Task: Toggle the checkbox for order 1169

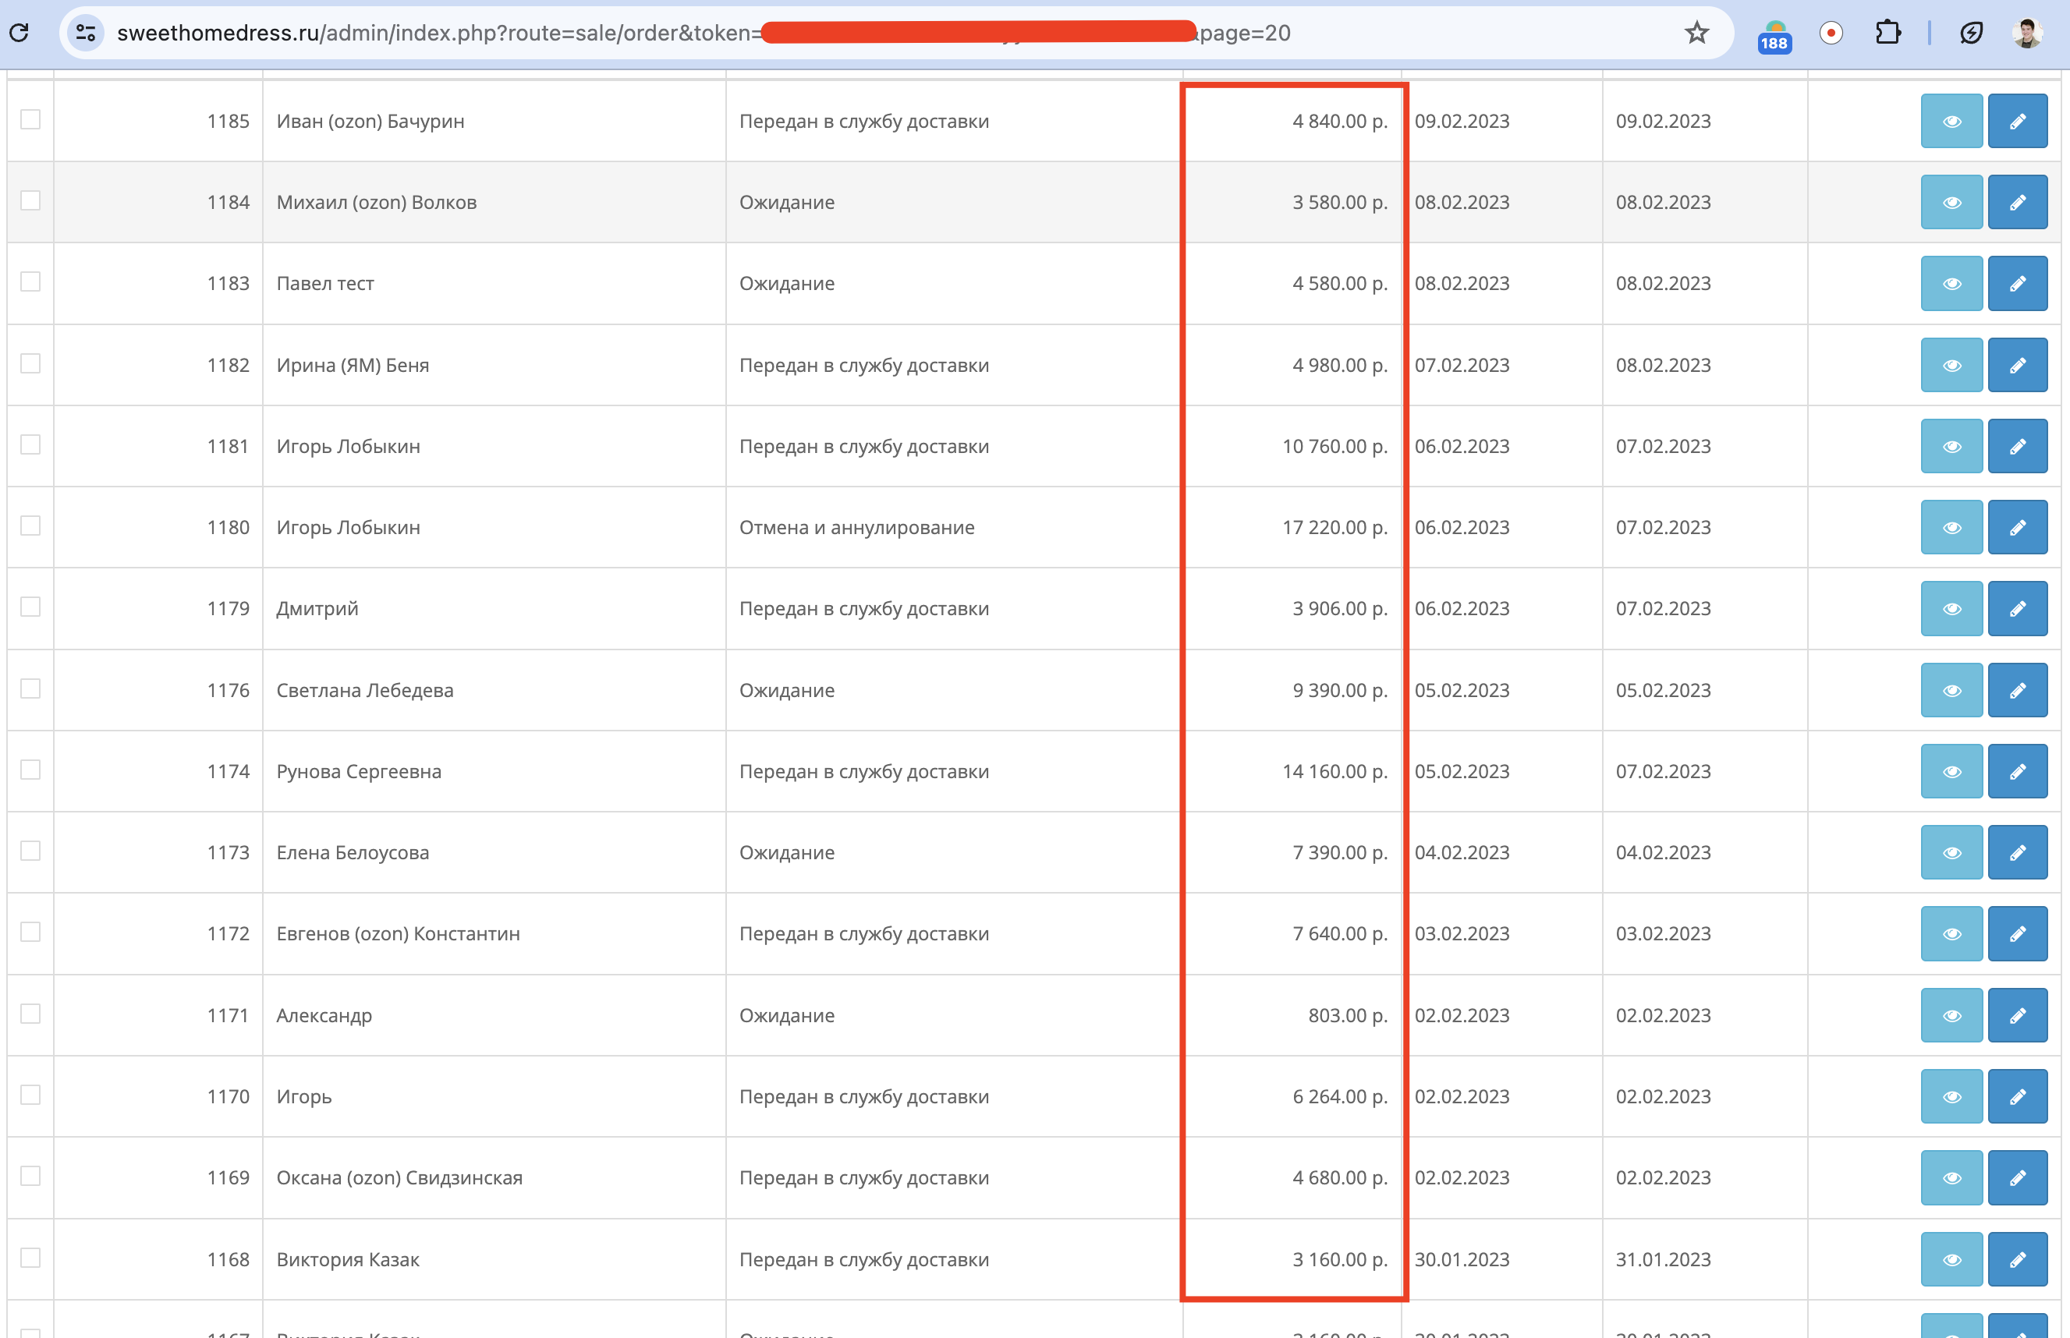Action: (30, 1176)
